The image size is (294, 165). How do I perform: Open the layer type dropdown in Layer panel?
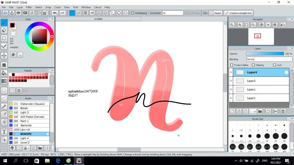(253, 111)
